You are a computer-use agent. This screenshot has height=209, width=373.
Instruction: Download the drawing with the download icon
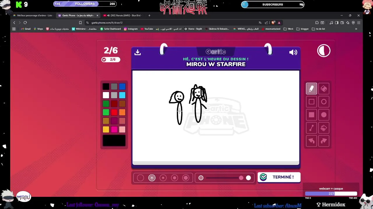pos(138,52)
